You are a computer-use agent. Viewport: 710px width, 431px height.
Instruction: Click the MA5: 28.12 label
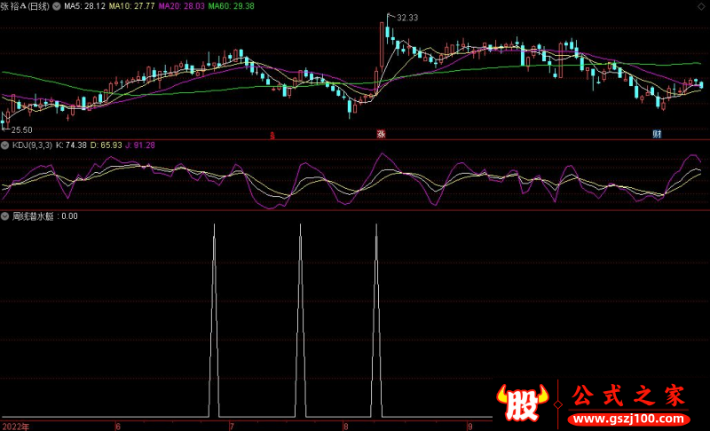84,6
